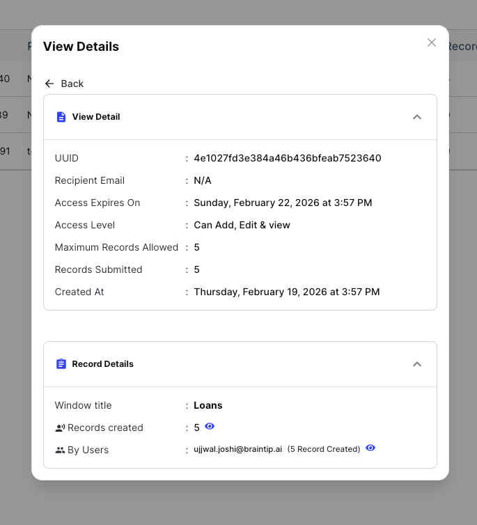This screenshot has height=525, width=477.
Task: View records via eye icon beside Records created
Action: pyautogui.click(x=210, y=426)
